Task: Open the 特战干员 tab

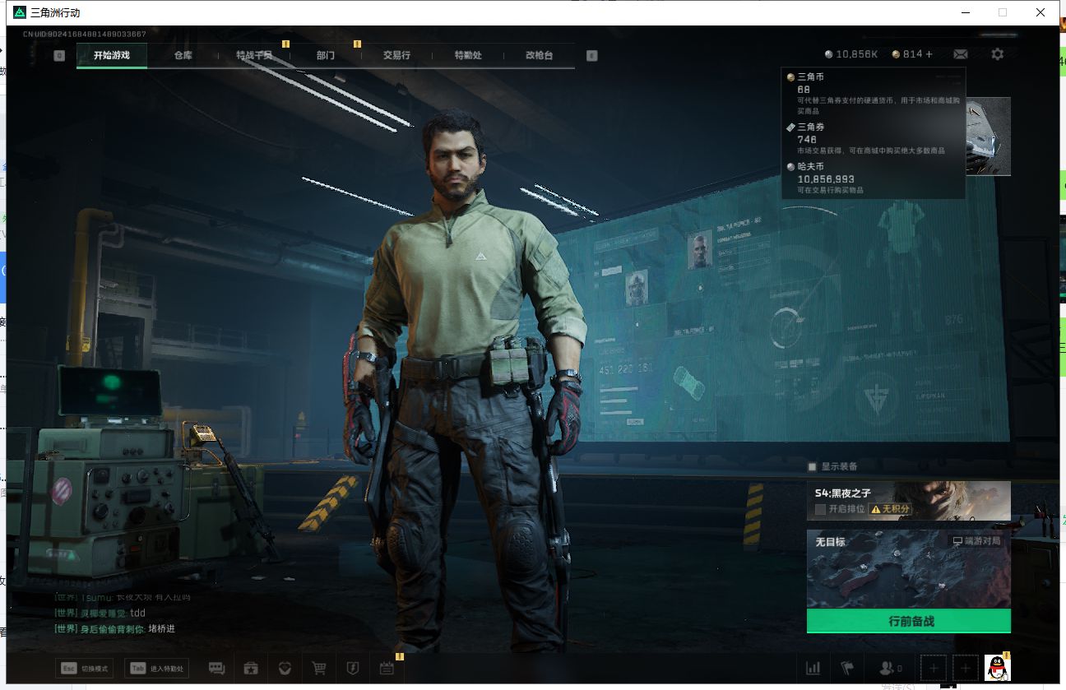Action: (254, 55)
